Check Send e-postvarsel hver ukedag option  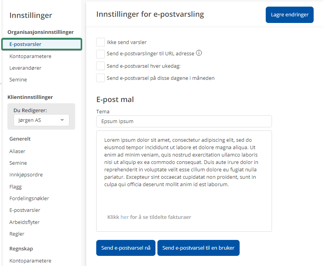pos(101,66)
